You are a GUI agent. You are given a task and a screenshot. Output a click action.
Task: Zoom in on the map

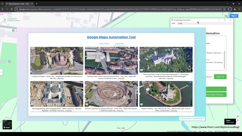[238, 120]
